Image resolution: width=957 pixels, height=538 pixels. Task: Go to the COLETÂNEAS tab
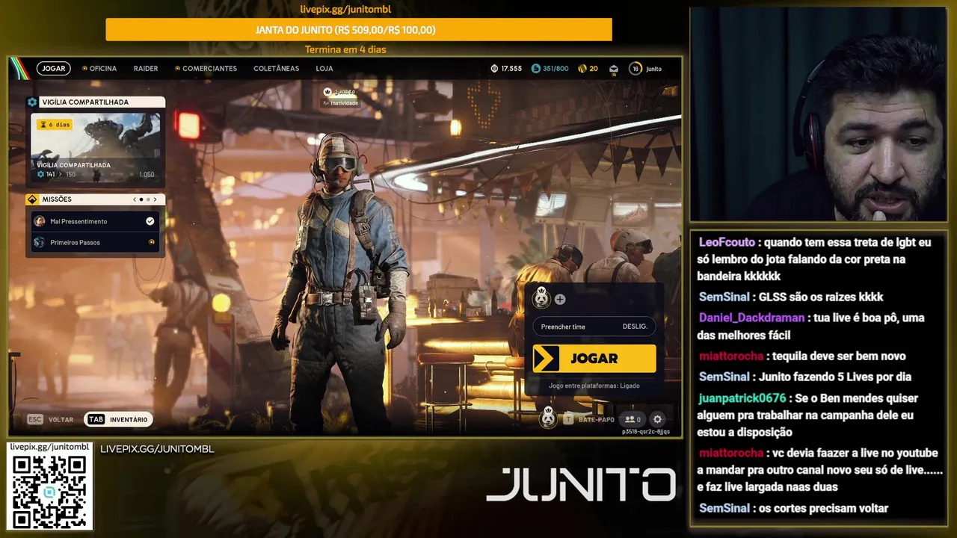point(276,68)
